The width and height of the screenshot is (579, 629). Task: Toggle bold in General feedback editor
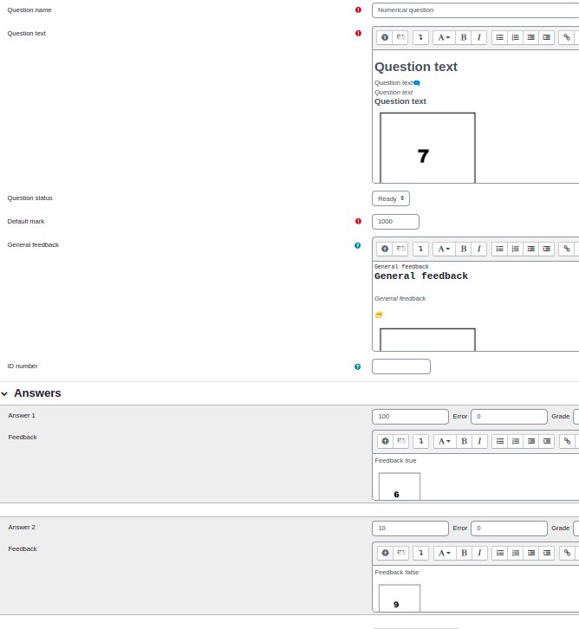click(x=464, y=249)
